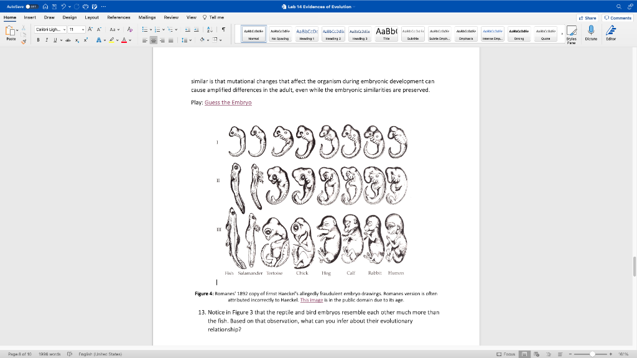Screen dimensions: 637x358
Task: Switch to the Design tab
Action: (x=70, y=17)
